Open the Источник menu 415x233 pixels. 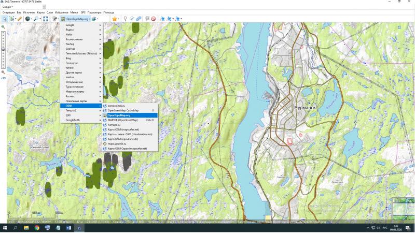click(x=29, y=12)
